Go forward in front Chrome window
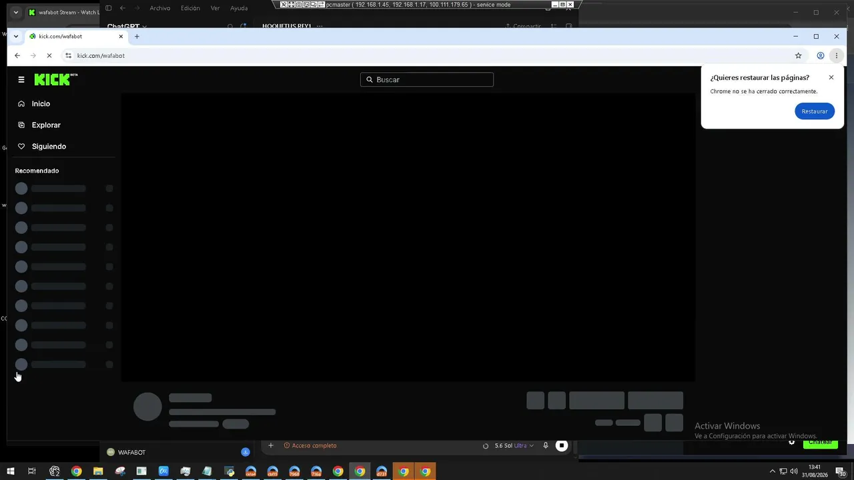This screenshot has width=854, height=480. (33, 55)
